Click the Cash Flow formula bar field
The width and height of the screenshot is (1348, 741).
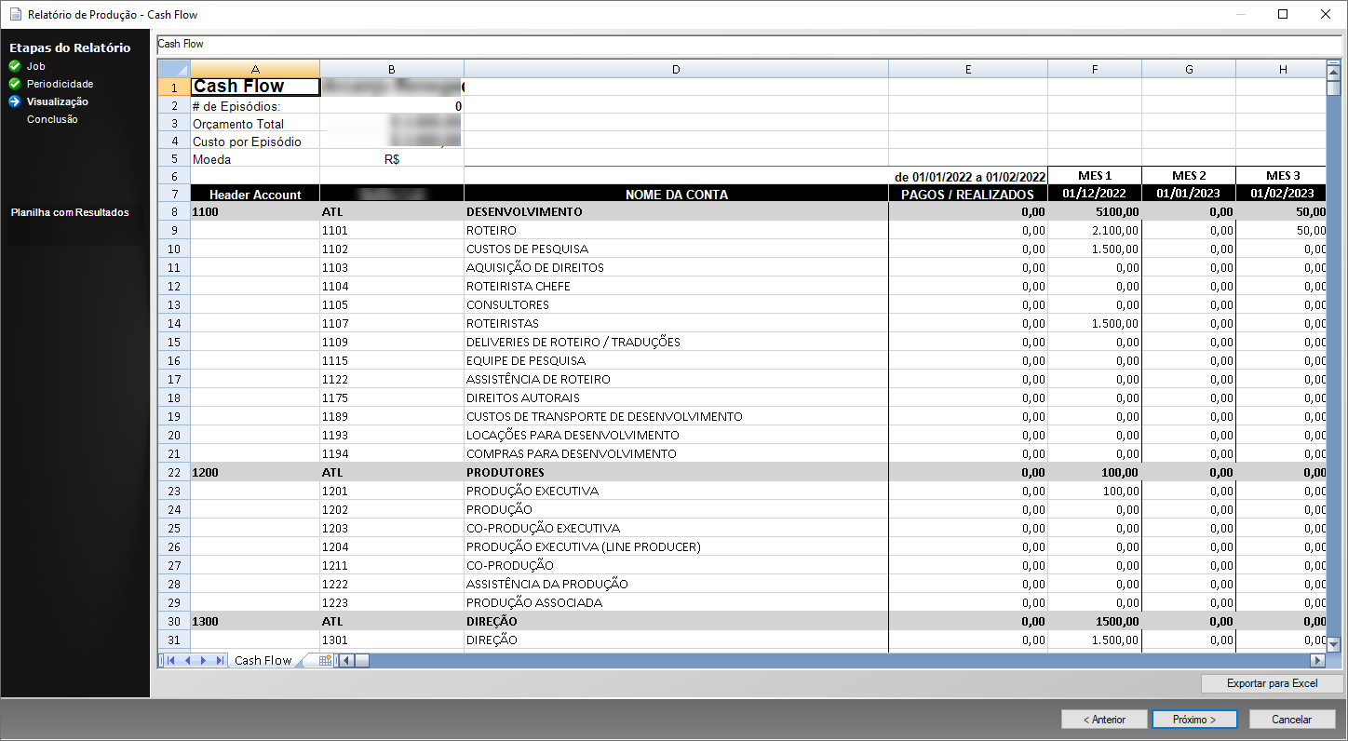click(748, 44)
